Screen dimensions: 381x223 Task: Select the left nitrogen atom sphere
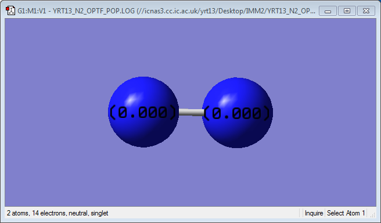pyautogui.click(x=143, y=131)
